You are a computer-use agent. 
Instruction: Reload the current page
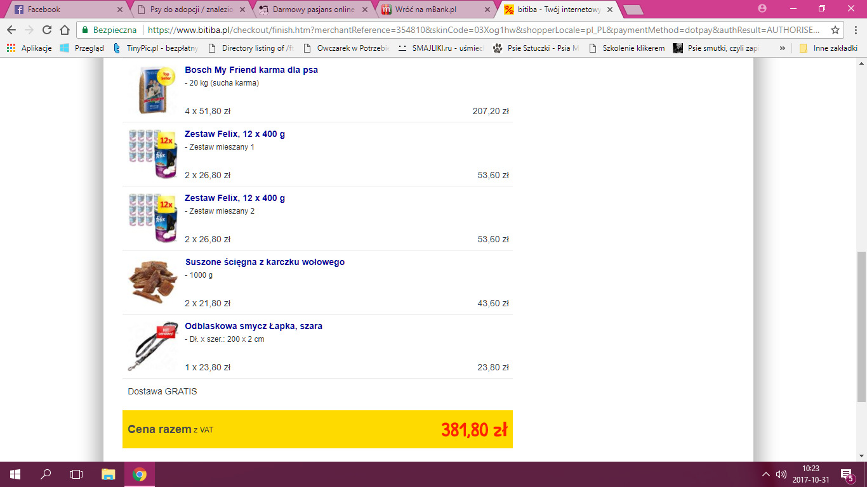tap(47, 30)
